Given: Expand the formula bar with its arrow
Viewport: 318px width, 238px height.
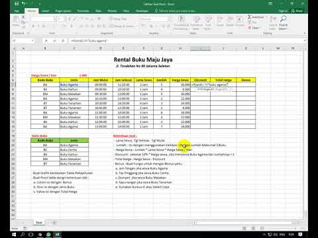Looking at the screenshot, I should 305,41.
